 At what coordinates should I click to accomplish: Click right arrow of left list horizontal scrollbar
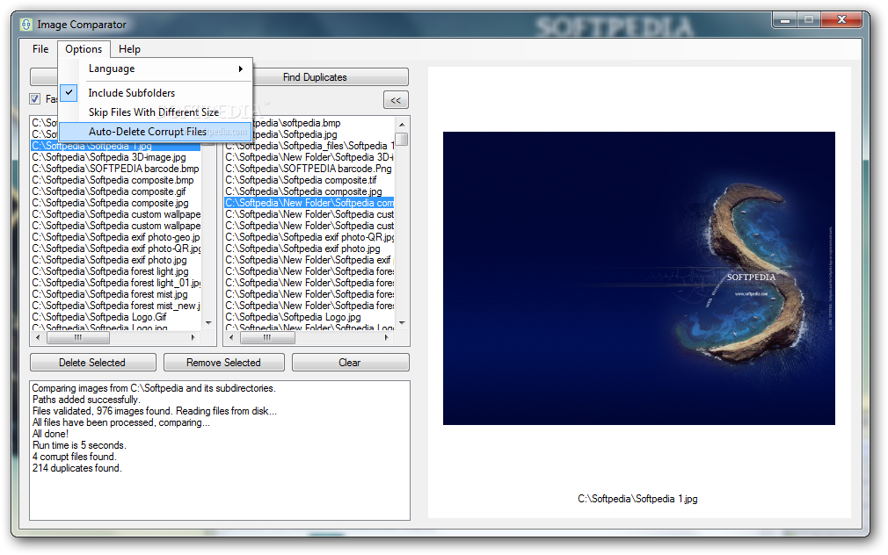(193, 337)
